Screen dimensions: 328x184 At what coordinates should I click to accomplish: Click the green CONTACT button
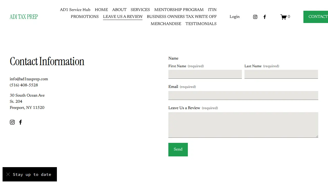point(316,17)
